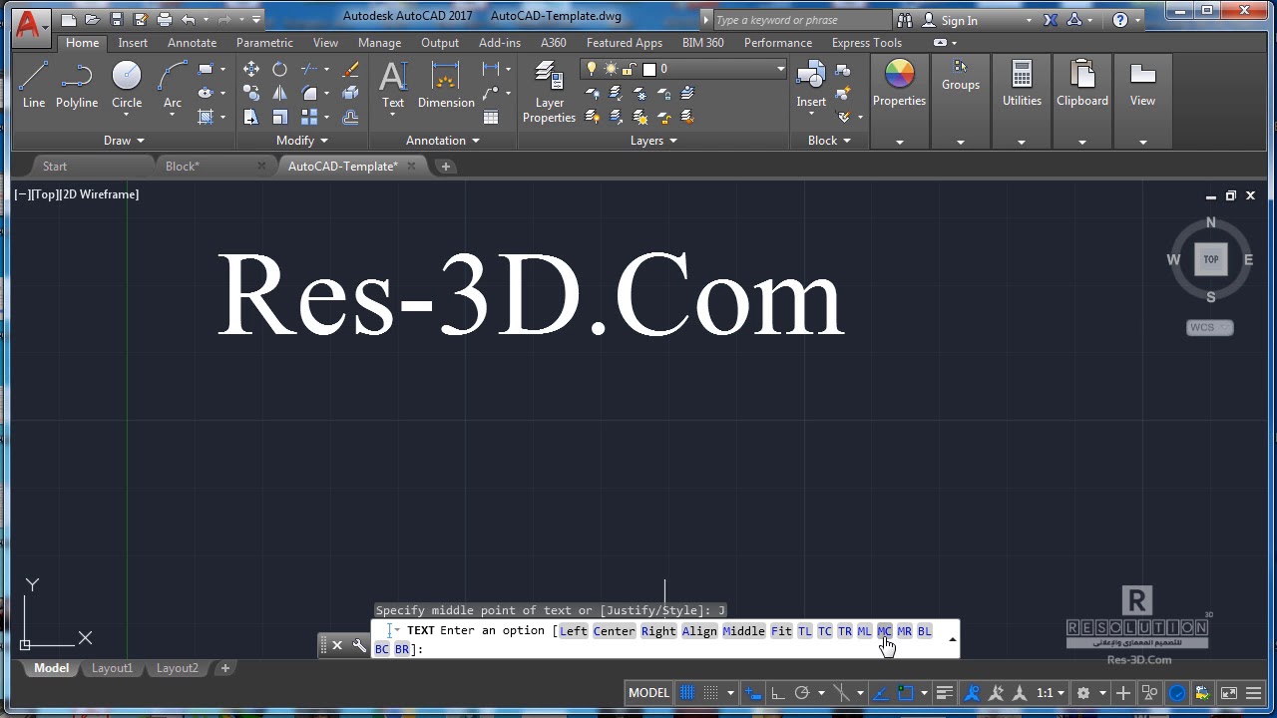The height and width of the screenshot is (718, 1277).
Task: Expand the Draw panel
Action: 124,141
